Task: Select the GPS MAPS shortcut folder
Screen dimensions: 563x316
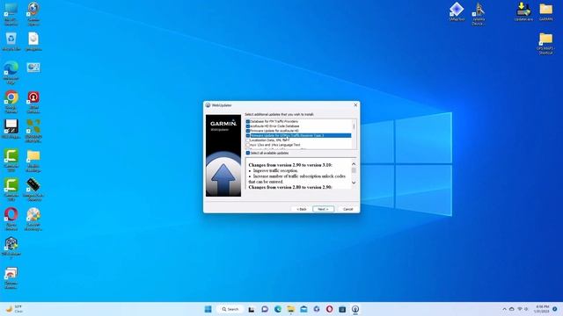Action: point(545,44)
